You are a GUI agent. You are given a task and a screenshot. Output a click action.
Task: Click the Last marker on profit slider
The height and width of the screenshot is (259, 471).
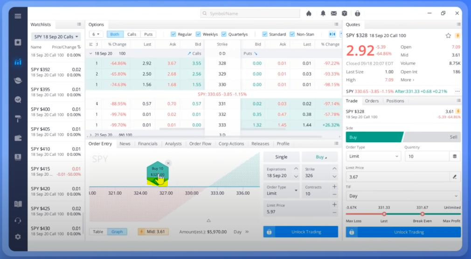pos(384,214)
